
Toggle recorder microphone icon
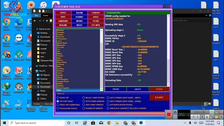coord(197,117)
